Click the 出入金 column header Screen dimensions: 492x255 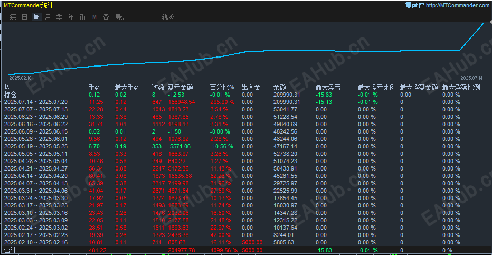pos(251,87)
